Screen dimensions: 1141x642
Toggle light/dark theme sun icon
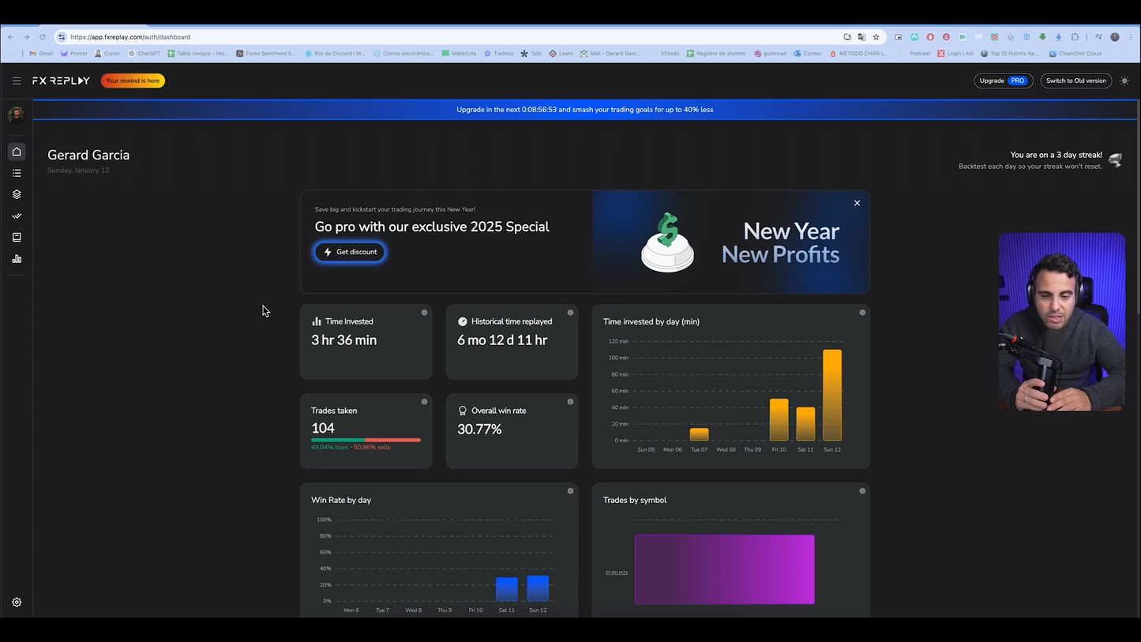(1124, 81)
